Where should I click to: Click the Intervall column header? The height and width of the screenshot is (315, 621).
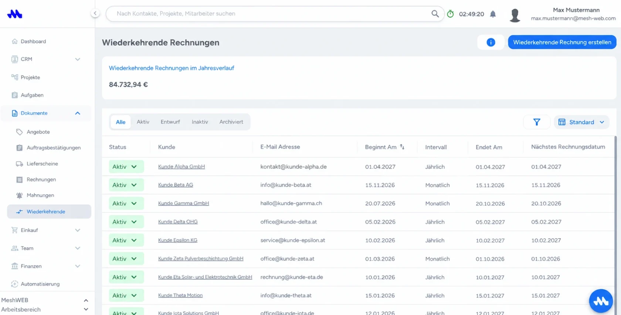[436, 147]
